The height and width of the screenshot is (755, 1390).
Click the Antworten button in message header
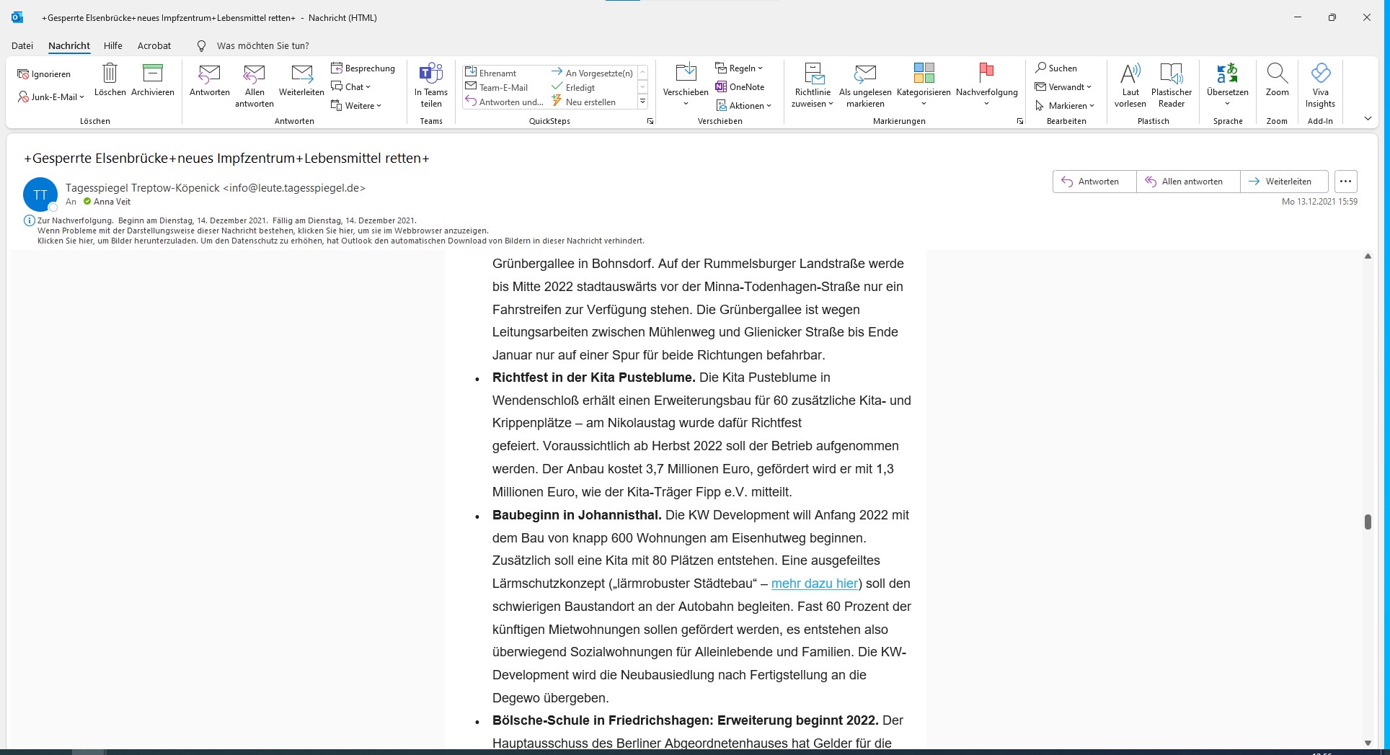point(1094,182)
